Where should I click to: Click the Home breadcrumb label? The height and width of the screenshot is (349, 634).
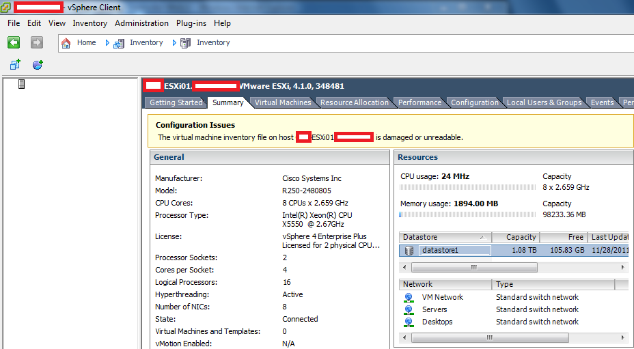[x=87, y=42]
